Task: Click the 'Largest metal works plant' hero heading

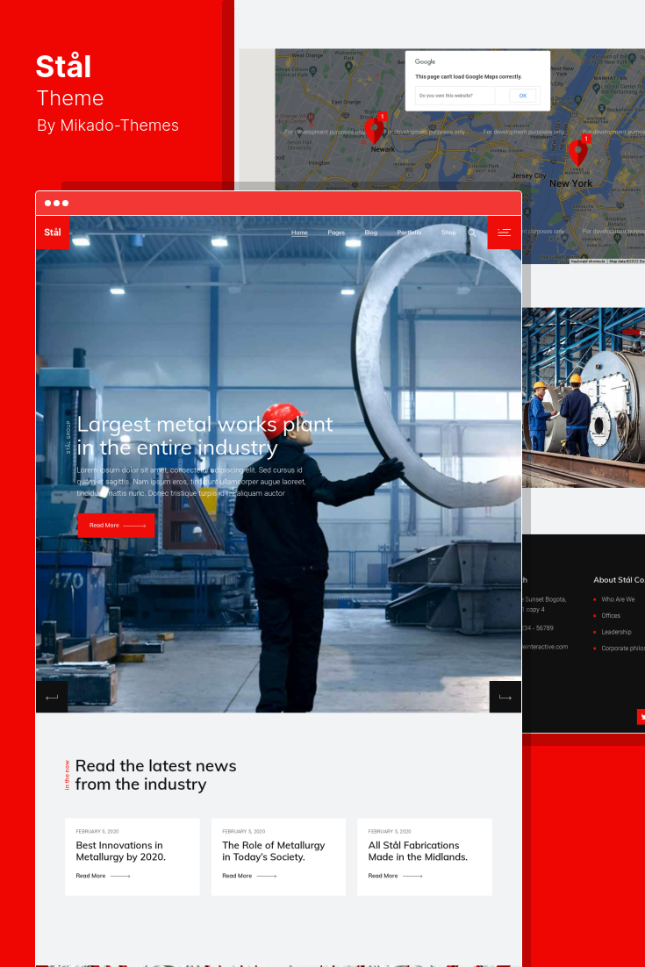Action: pyautogui.click(x=204, y=435)
